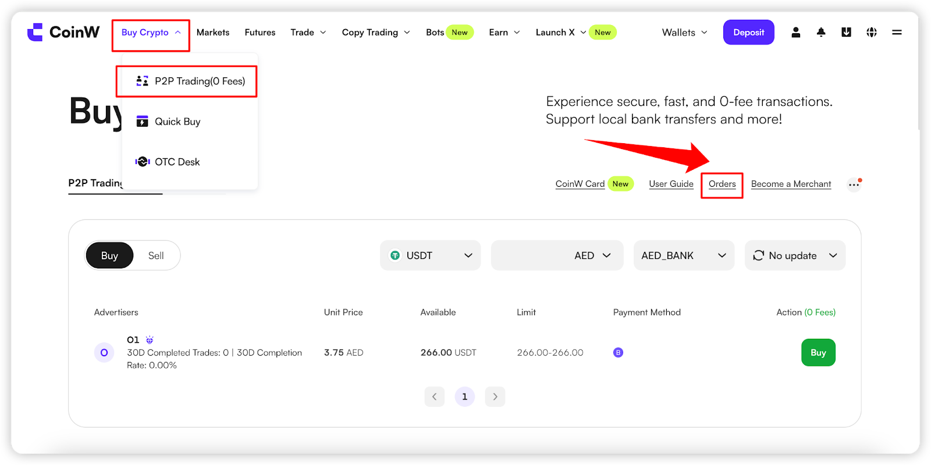Image resolution: width=931 pixels, height=465 pixels.
Task: Select the Buy toggle
Action: coord(109,255)
